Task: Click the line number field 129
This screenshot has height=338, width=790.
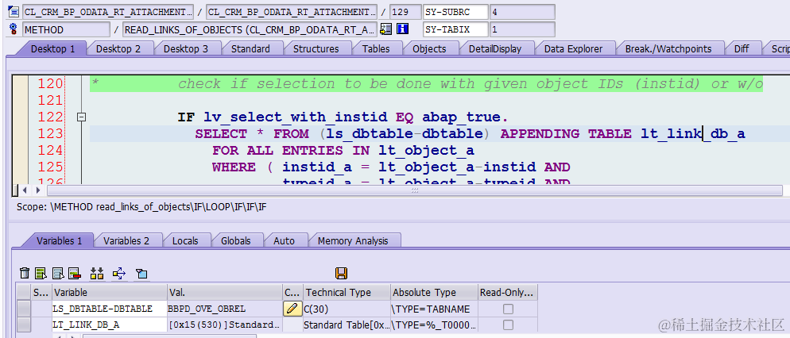Action: coord(405,12)
